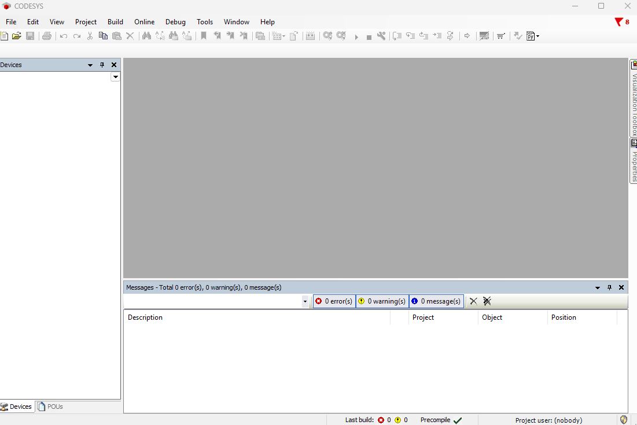Click the Cut scissors icon
The width and height of the screenshot is (637, 425).
tap(90, 36)
